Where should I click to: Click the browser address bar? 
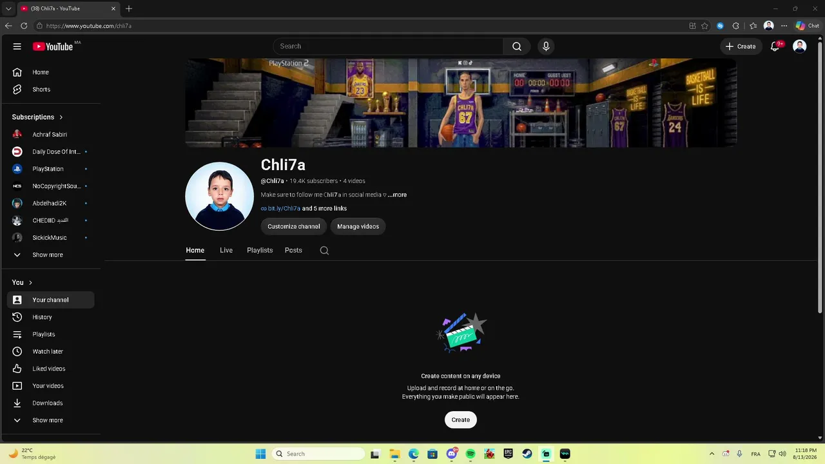point(361,26)
